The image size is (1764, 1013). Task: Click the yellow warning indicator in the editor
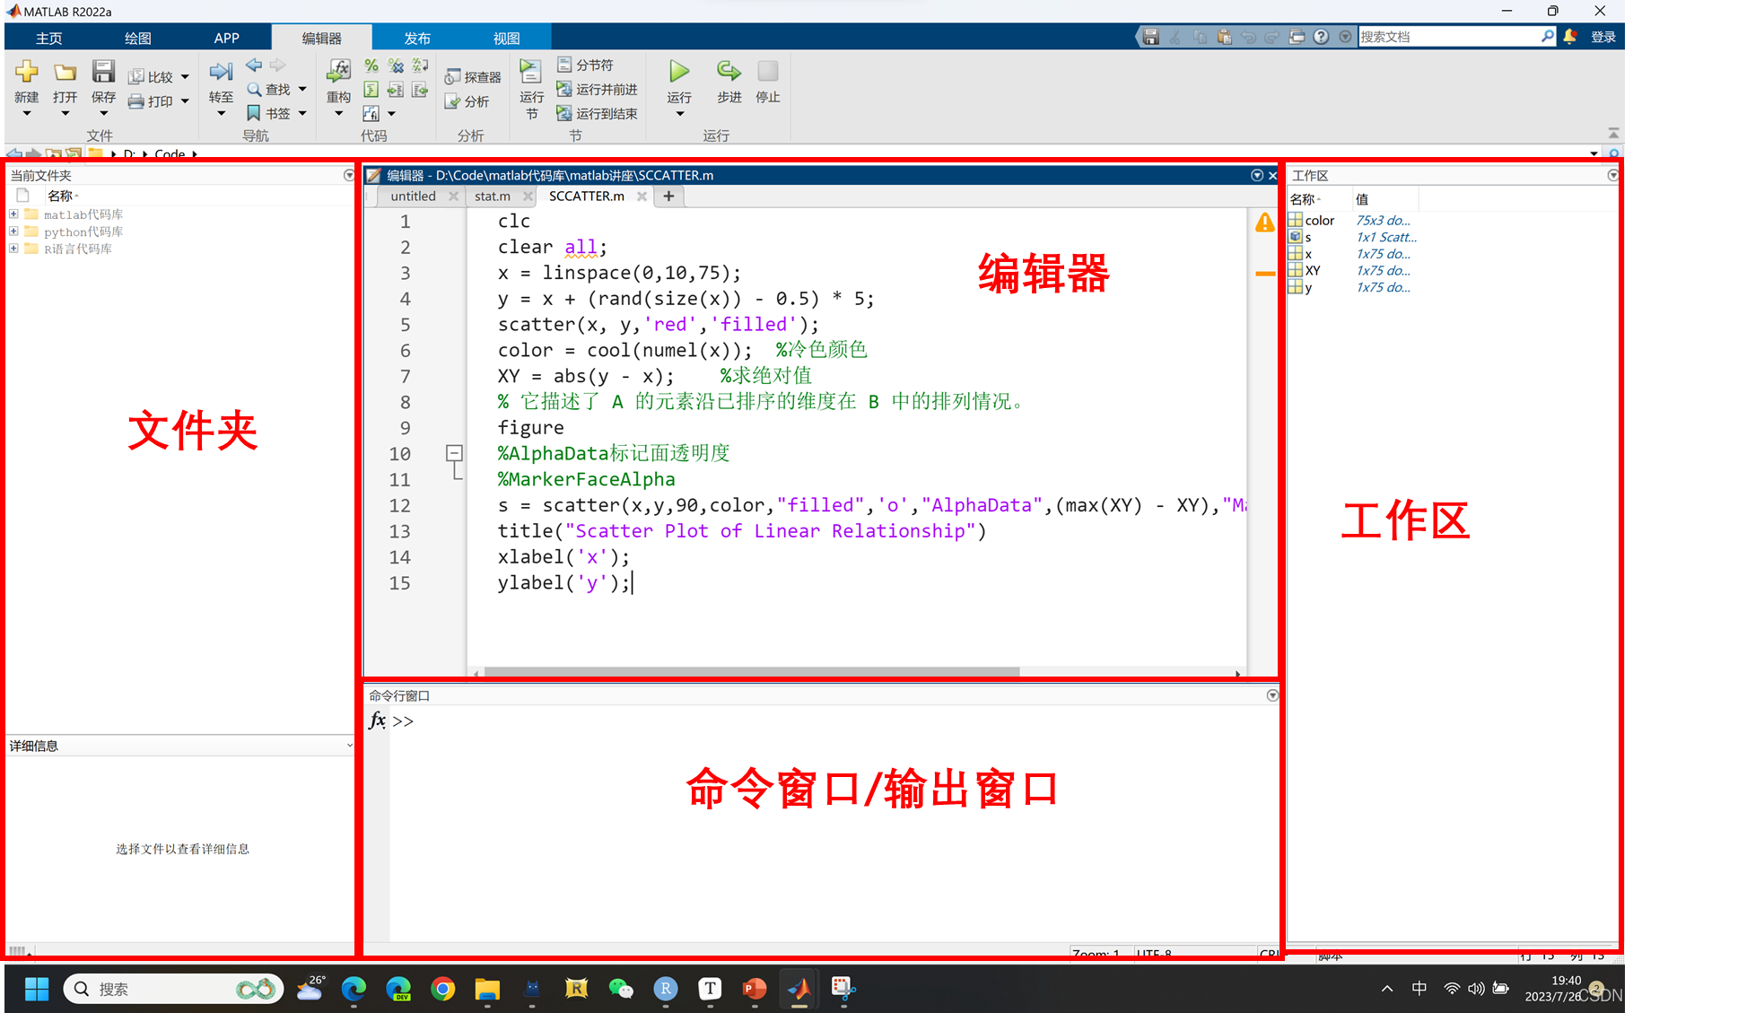[1264, 223]
